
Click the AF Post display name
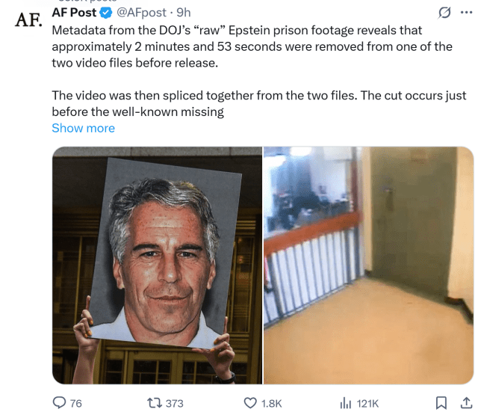point(74,13)
